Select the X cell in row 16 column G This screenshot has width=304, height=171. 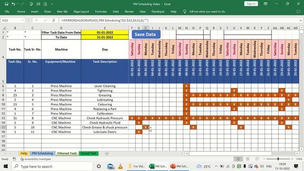tap(139, 132)
